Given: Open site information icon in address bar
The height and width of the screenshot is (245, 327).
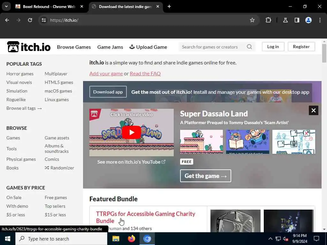Looking at the screenshot, I should tap(43, 20).
